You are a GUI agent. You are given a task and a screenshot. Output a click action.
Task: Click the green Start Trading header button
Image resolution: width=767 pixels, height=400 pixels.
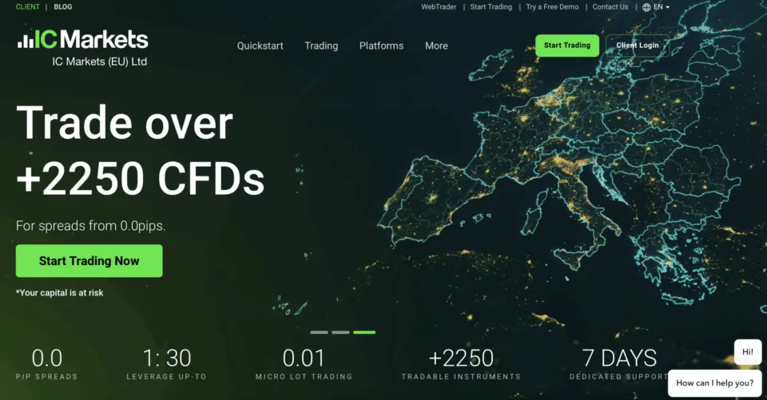click(x=566, y=46)
